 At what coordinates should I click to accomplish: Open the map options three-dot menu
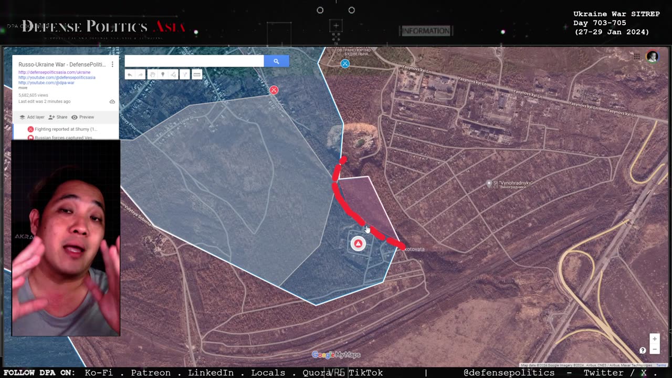point(112,64)
